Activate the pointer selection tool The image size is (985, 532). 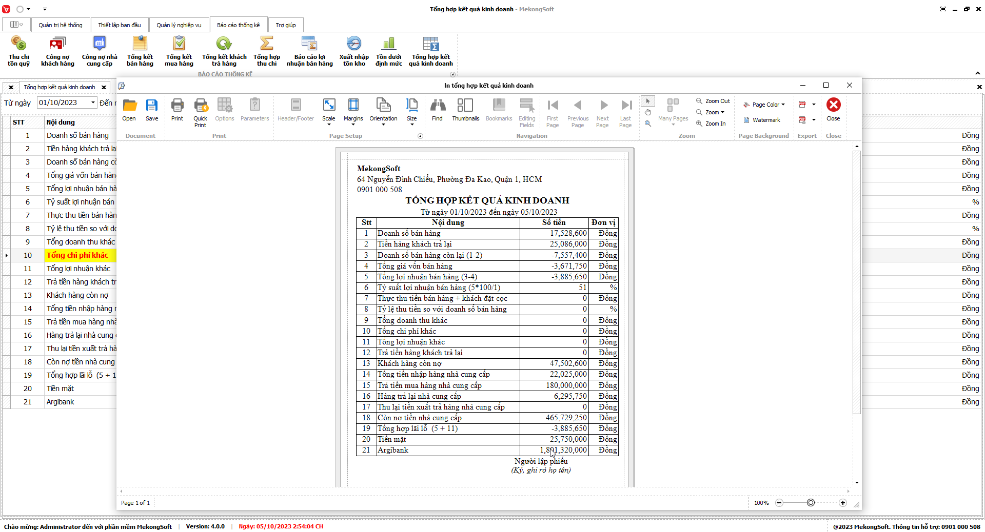coord(648,101)
